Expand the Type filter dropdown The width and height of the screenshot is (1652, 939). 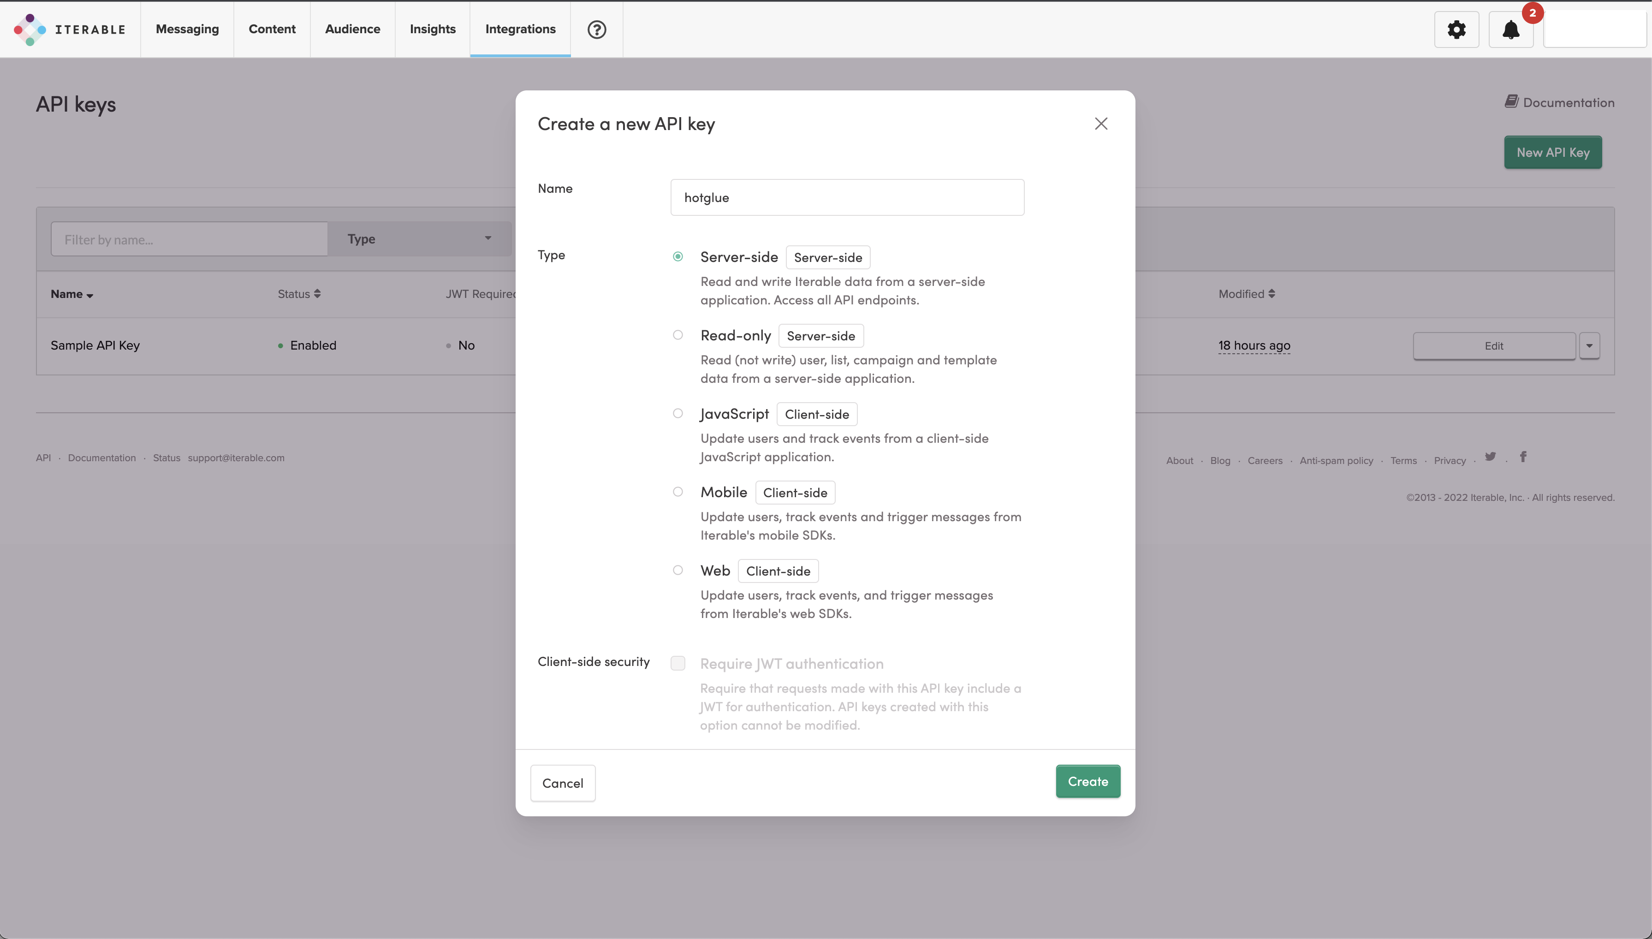click(419, 238)
